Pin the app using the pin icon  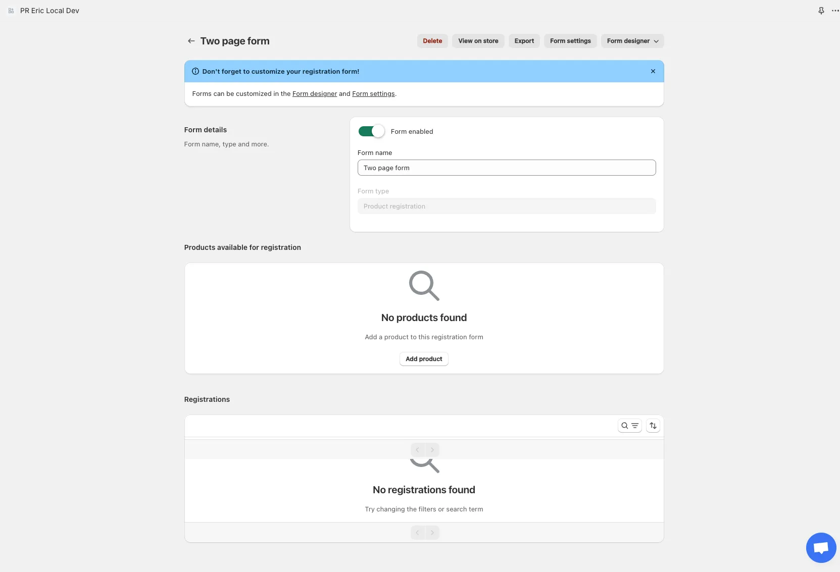[x=821, y=11]
